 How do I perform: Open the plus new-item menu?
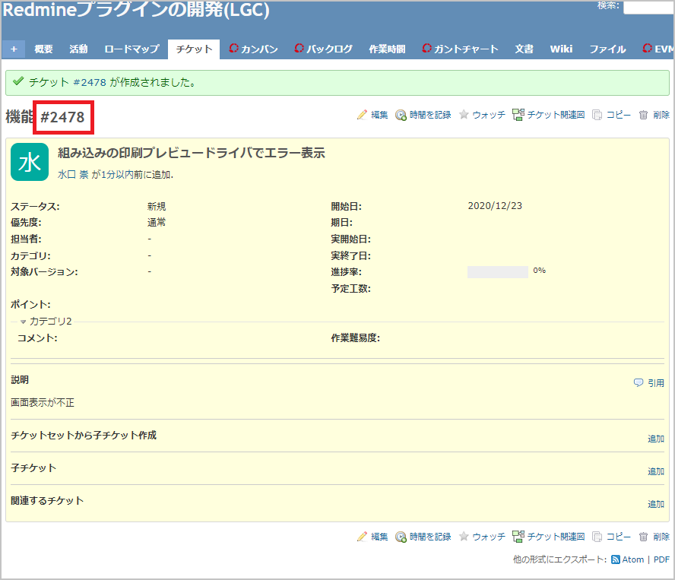(x=14, y=49)
